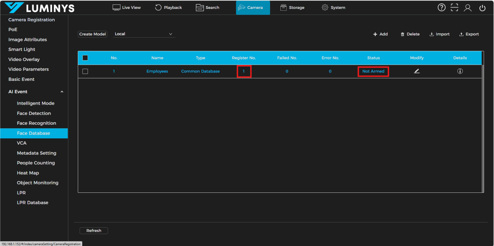
Task: Click the Not Armed status link
Action: click(x=373, y=71)
